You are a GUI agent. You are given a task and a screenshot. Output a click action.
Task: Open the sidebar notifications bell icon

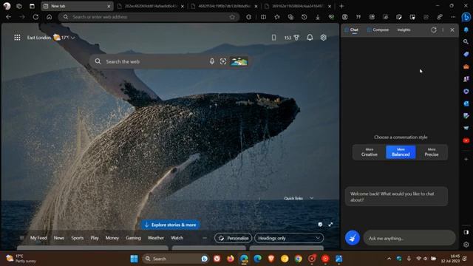tap(466, 30)
